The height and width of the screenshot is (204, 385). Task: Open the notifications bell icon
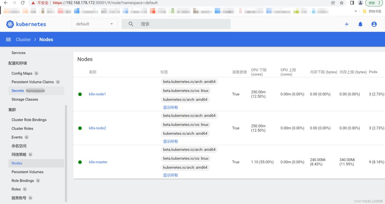360,24
